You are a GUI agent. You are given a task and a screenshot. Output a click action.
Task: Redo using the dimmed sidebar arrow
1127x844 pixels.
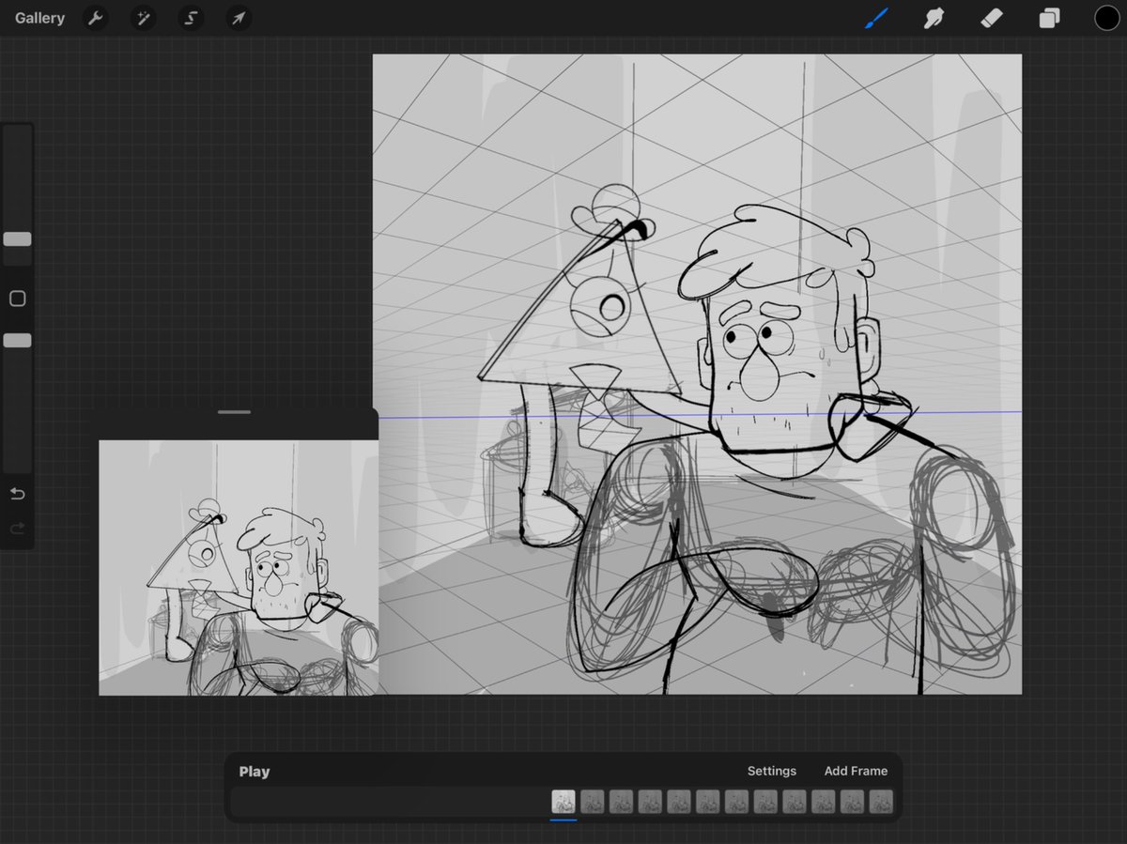[x=17, y=529]
